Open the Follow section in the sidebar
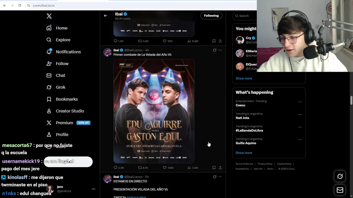This screenshot has width=353, height=198. click(58, 64)
